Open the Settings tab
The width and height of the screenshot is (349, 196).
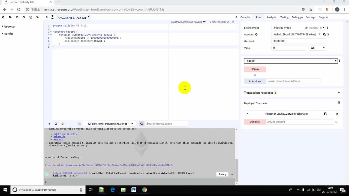click(311, 17)
